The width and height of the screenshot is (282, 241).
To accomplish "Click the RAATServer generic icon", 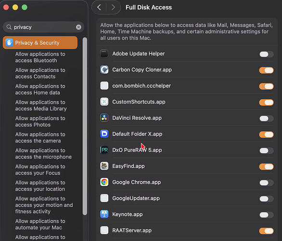I will pyautogui.click(x=104, y=230).
